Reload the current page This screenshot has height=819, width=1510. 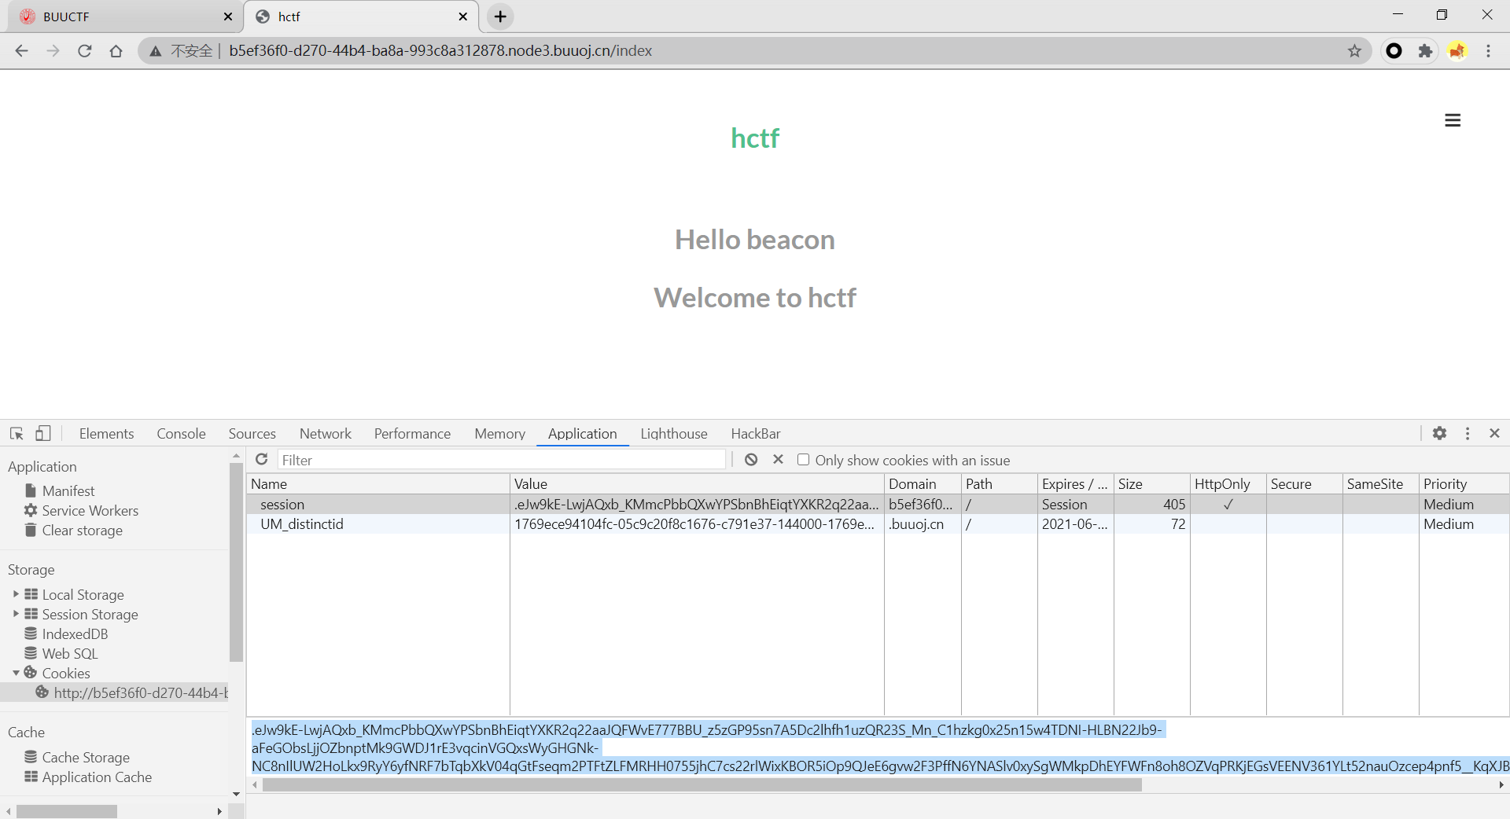click(85, 51)
